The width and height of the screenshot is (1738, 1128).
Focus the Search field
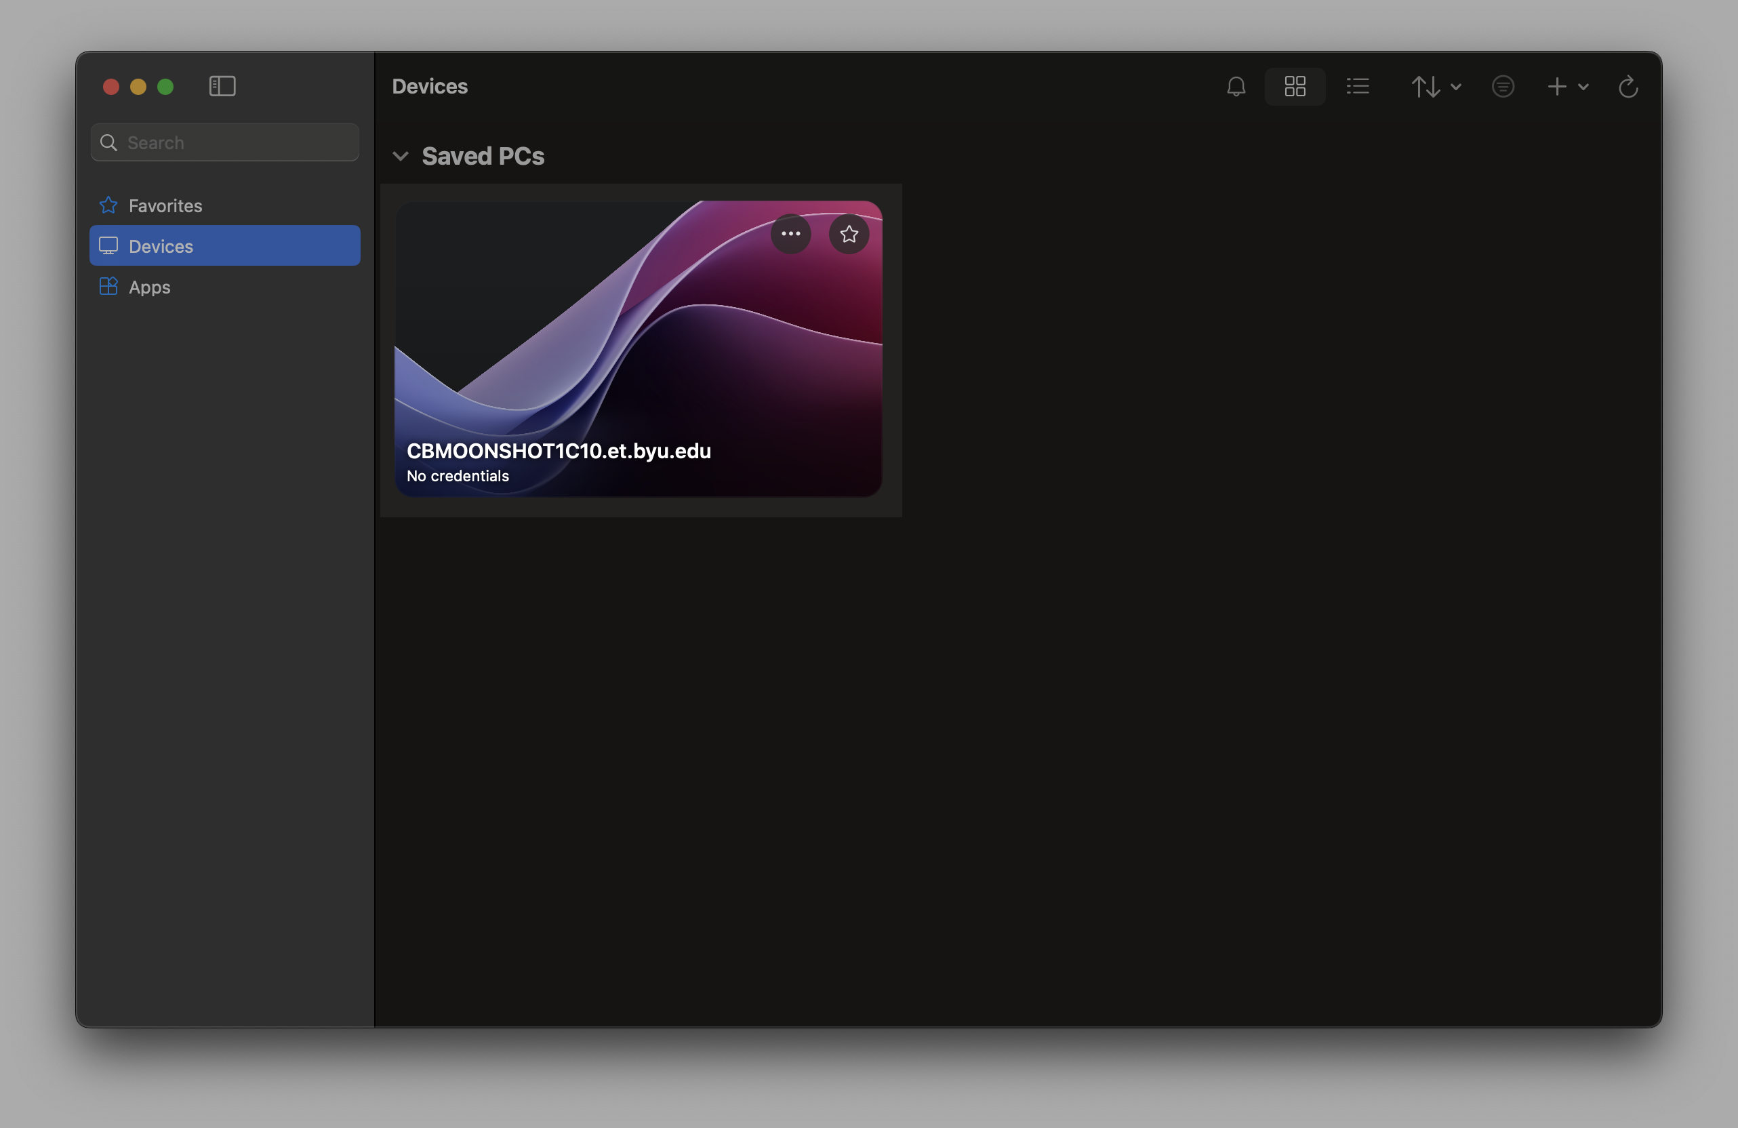click(x=225, y=142)
